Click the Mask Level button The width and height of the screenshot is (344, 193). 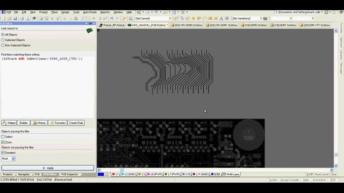pos(321,174)
